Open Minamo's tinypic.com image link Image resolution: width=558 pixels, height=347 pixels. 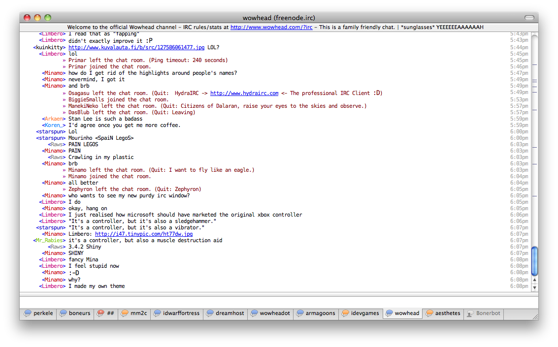143,234
